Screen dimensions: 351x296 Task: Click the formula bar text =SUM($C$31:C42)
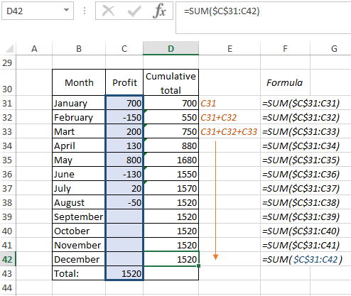(x=222, y=11)
